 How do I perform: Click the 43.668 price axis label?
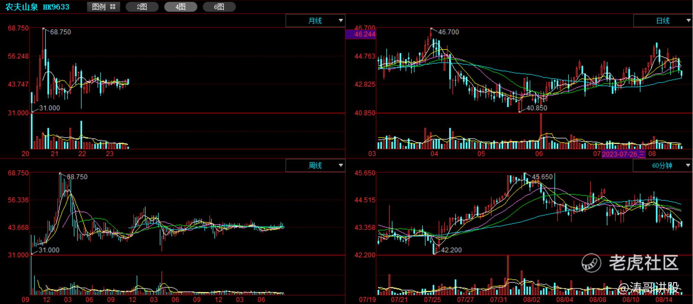[x=18, y=227]
